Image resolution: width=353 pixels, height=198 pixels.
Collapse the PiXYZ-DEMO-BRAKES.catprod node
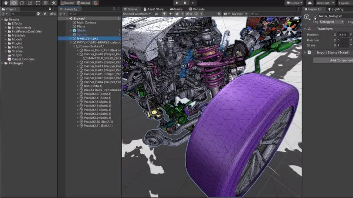tap(71, 42)
